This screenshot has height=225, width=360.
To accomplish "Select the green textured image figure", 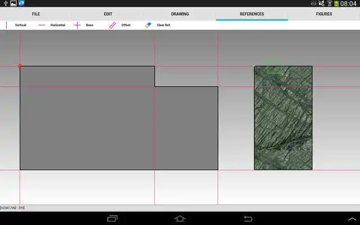I will [x=283, y=118].
